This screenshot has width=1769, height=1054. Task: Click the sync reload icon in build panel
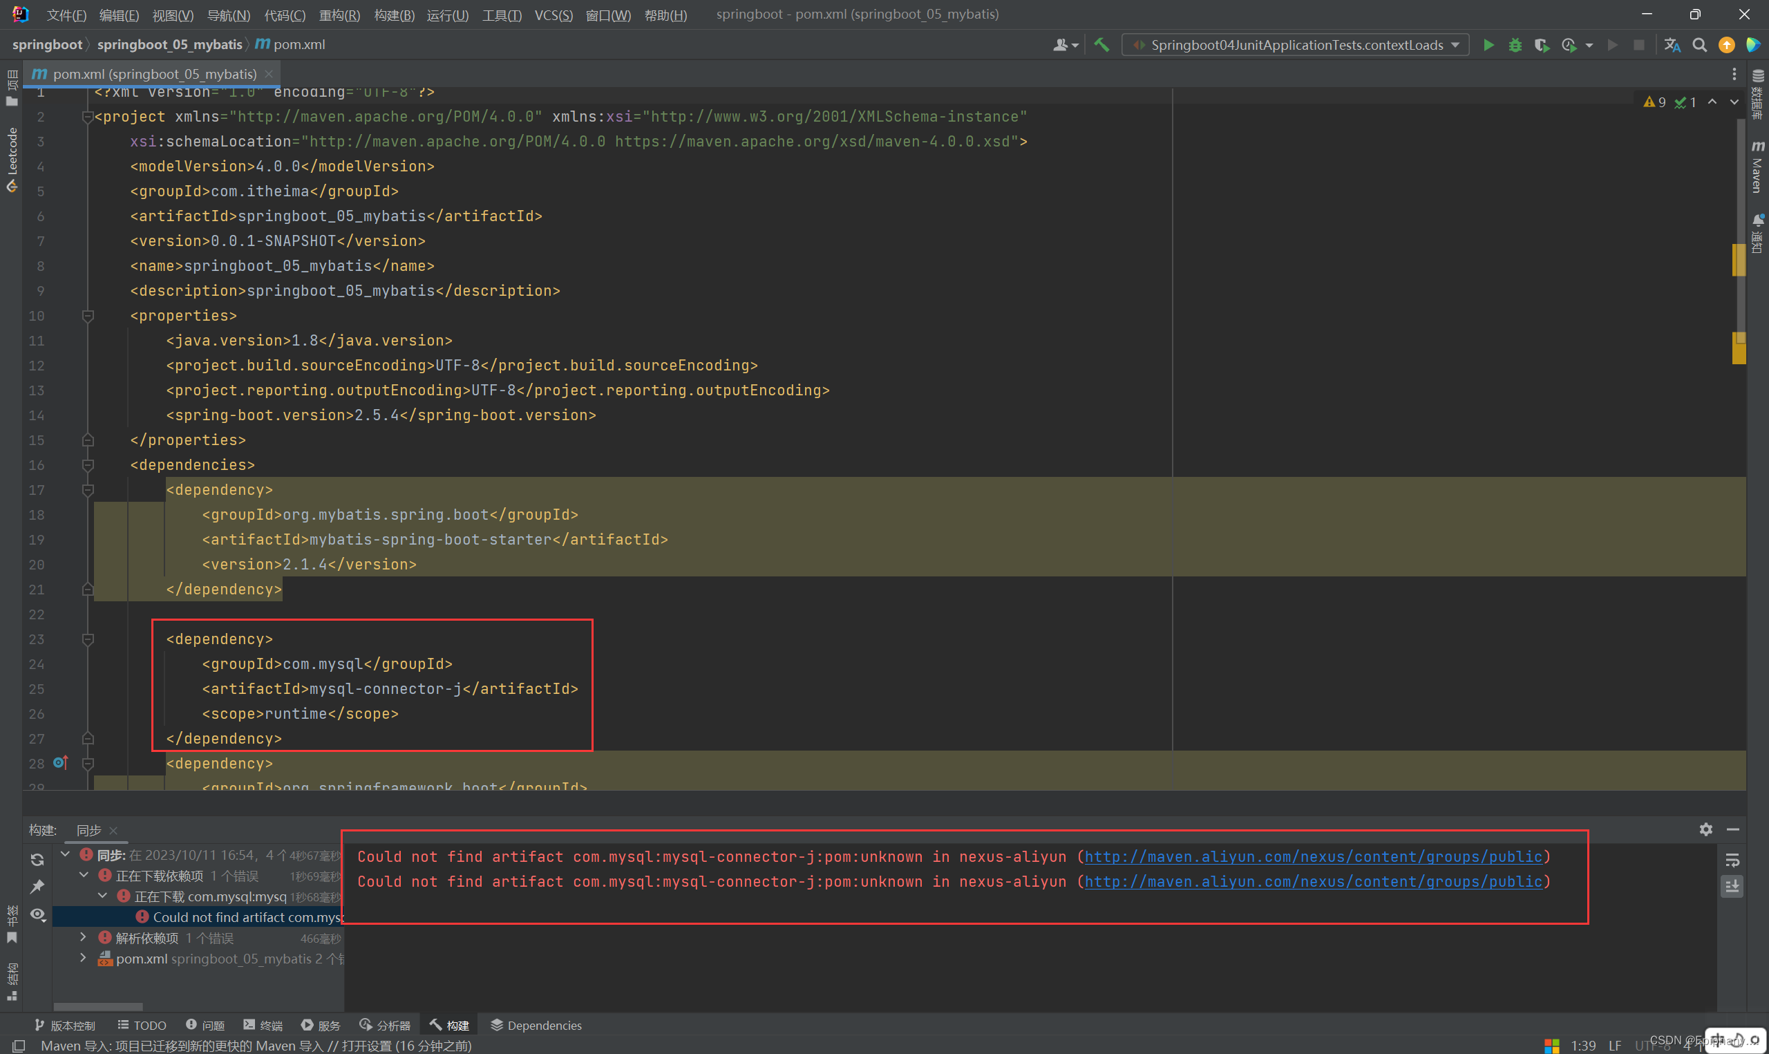[37, 859]
